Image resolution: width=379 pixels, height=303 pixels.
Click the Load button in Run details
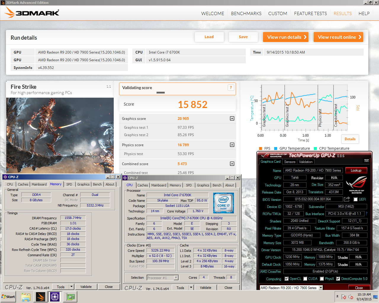[x=209, y=37]
